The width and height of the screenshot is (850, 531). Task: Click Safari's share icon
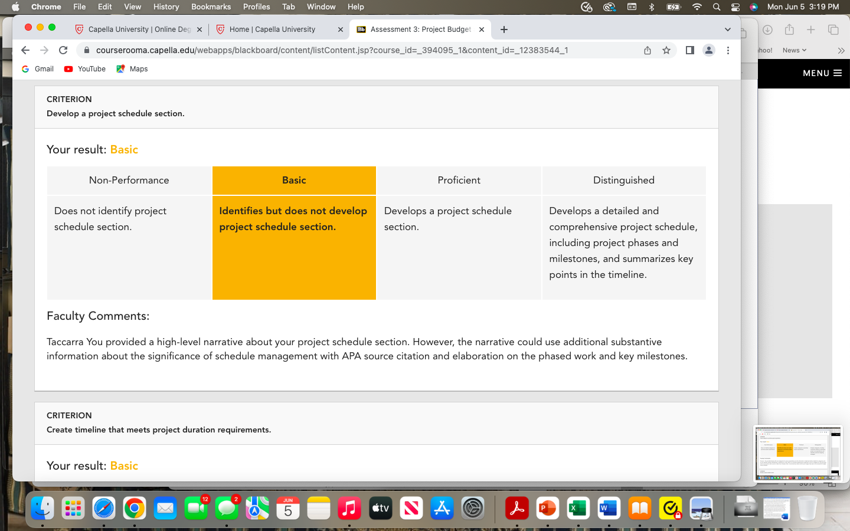click(789, 29)
